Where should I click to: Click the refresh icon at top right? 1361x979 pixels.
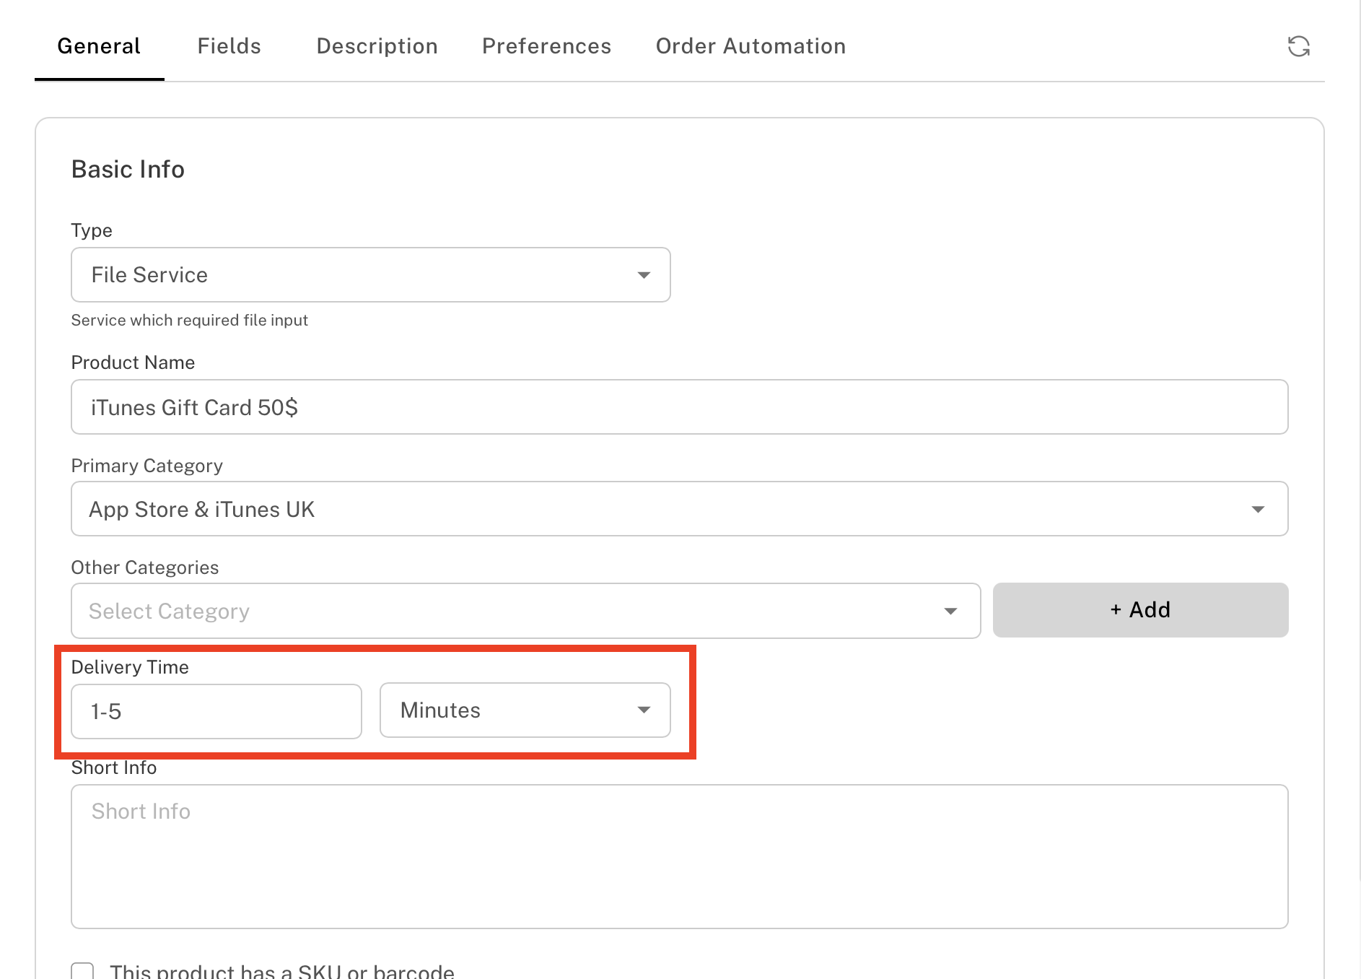[1298, 46]
